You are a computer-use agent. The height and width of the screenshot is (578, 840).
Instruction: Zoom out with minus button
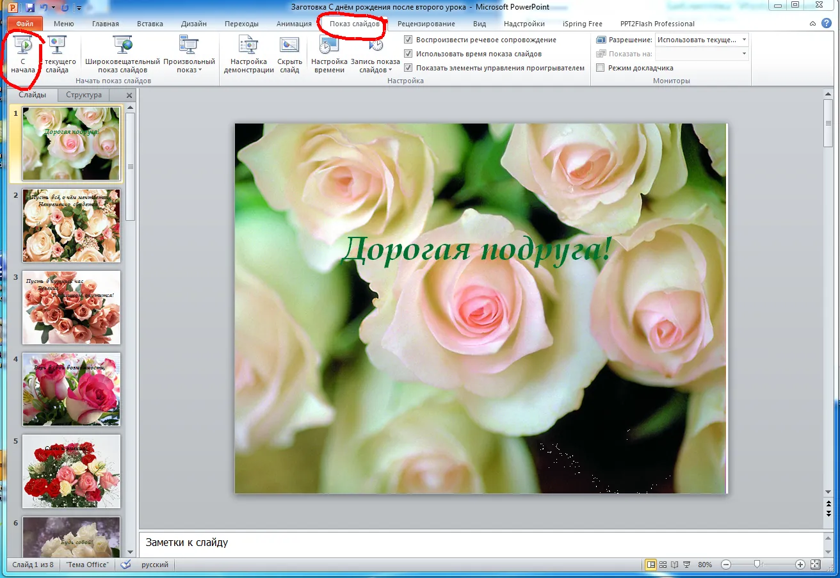(725, 565)
